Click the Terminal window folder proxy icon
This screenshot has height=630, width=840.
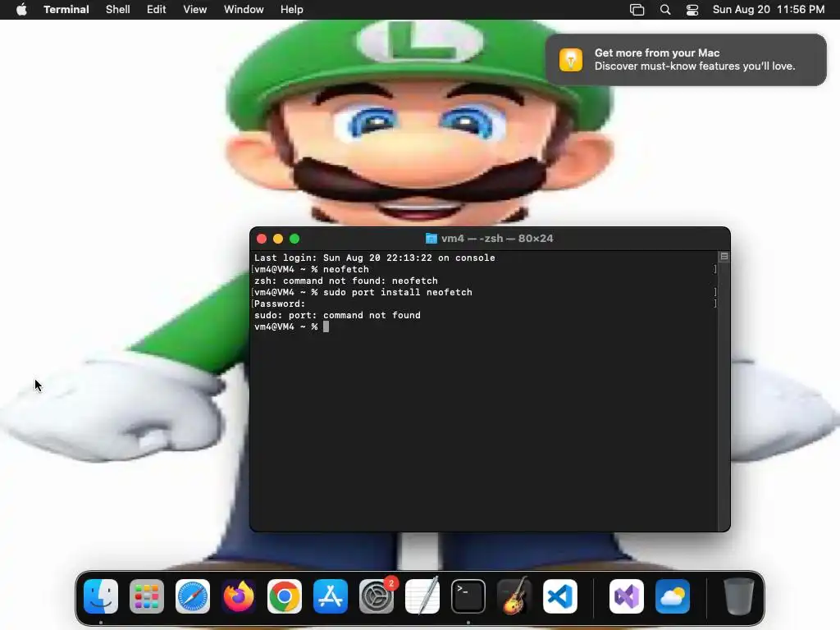[x=431, y=239]
